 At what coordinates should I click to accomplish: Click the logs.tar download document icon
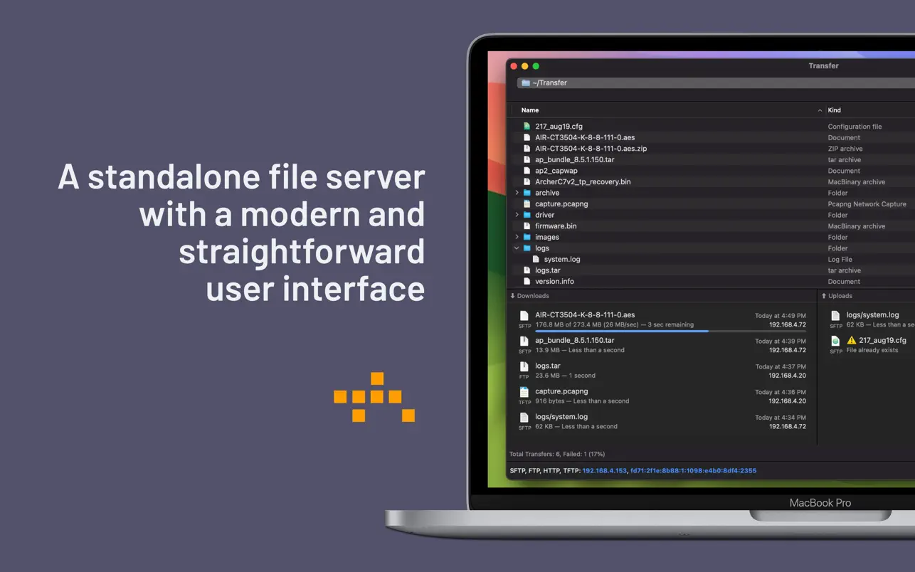tap(524, 367)
